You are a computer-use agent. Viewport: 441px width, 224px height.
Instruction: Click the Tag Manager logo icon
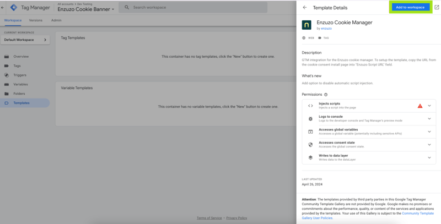[14, 8]
